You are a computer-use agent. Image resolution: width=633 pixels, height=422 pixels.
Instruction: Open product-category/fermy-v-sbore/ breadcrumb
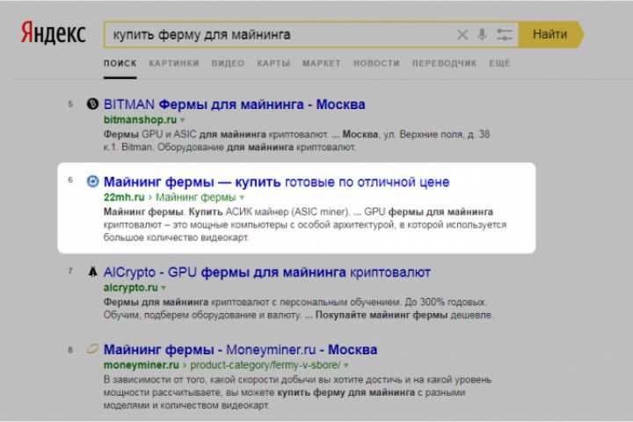(266, 365)
